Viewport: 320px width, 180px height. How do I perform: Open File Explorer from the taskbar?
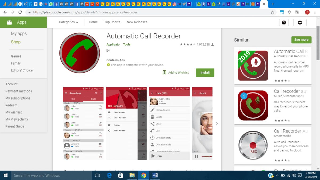pyautogui.click(x=132, y=175)
